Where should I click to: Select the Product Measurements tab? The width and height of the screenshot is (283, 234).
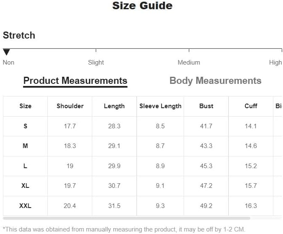coord(75,81)
